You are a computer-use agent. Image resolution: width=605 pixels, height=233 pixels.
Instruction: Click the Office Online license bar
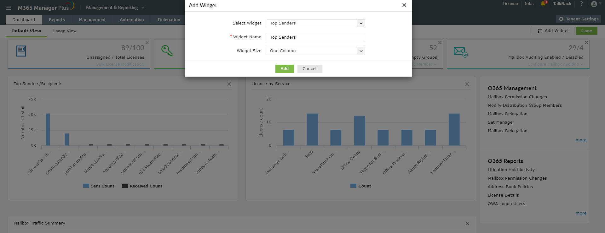[x=360, y=131]
